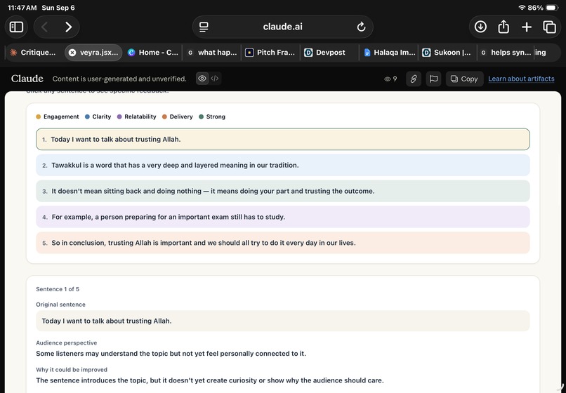Select sentence 5 starting 'So in conclusion'
Viewport: 566px width, 393px height.
point(282,243)
